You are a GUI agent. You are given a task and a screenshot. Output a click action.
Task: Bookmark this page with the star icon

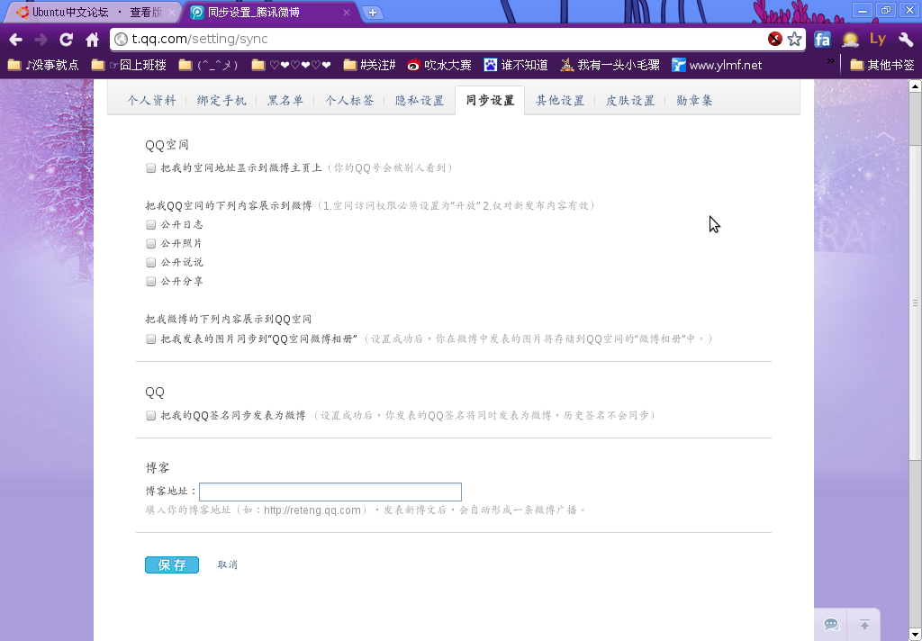(794, 39)
